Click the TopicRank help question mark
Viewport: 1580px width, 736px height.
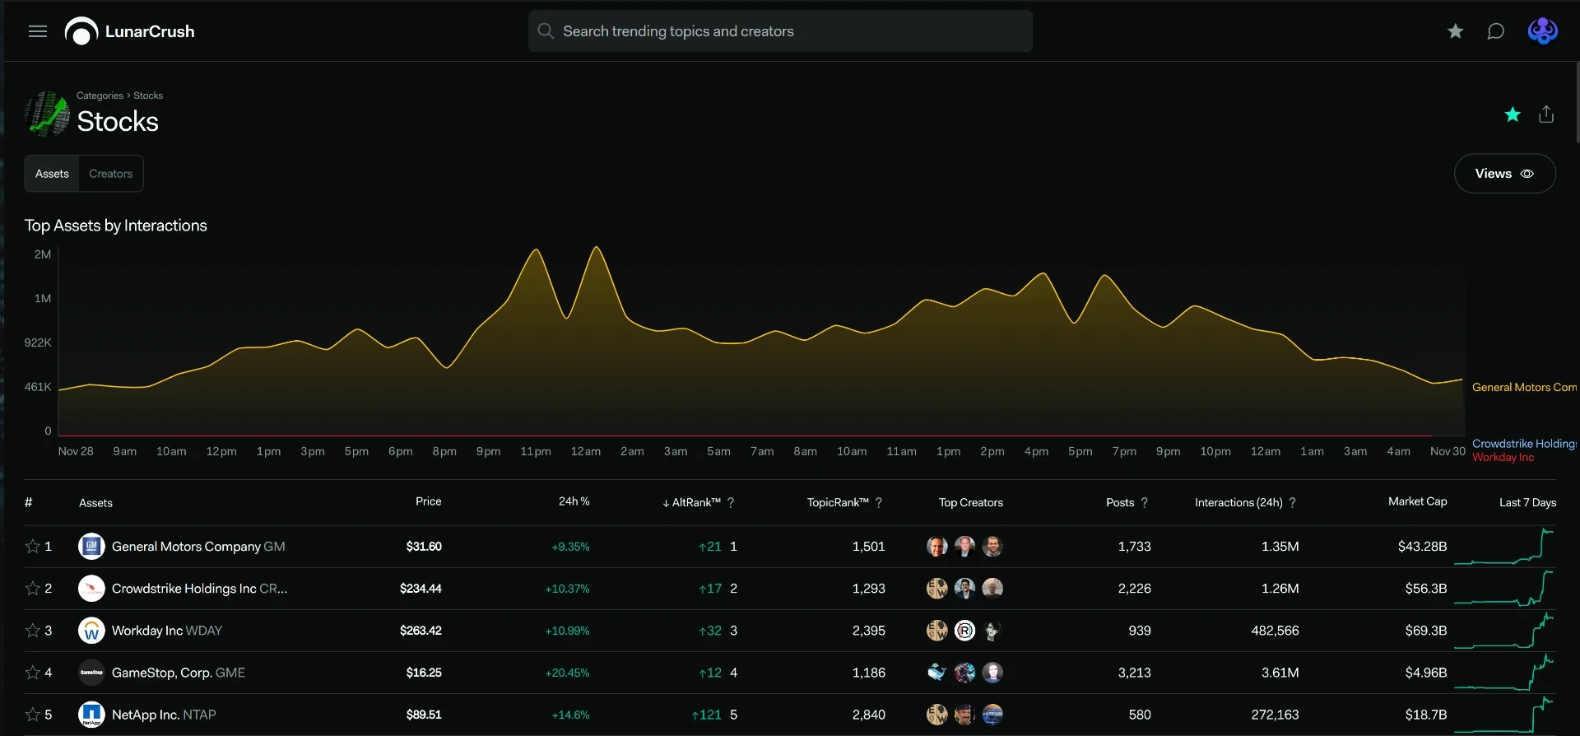pos(879,502)
